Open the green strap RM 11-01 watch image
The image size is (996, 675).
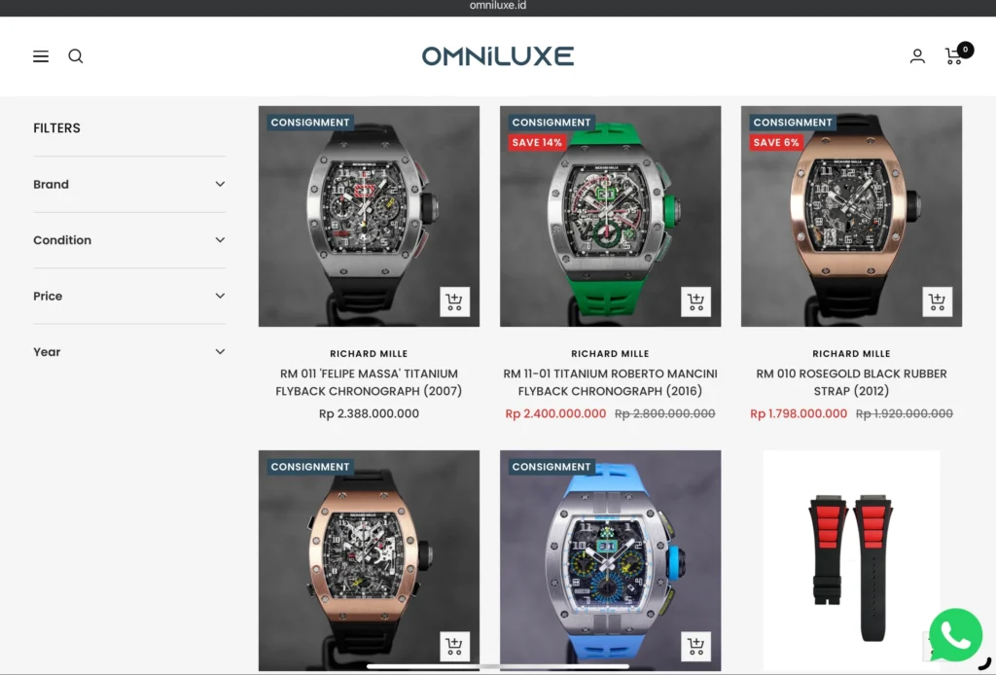click(610, 216)
